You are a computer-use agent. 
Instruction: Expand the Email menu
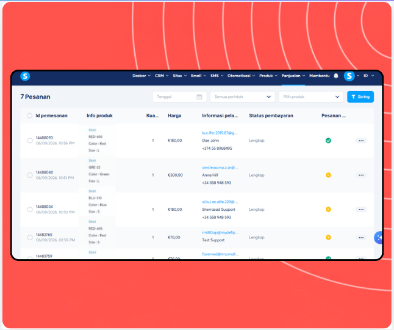point(198,76)
